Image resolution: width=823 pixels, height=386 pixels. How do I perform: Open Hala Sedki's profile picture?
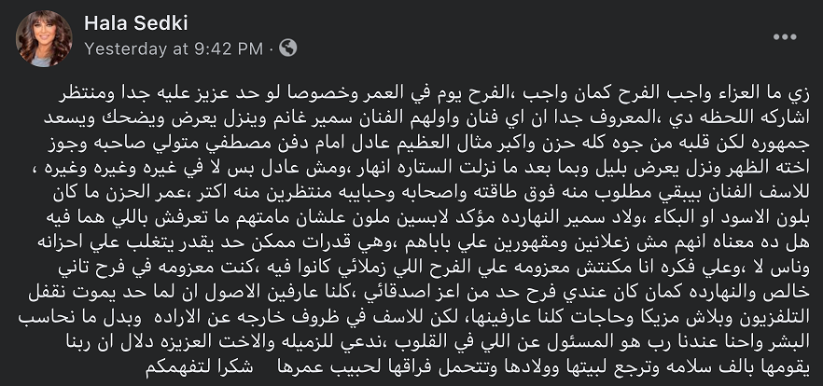[x=44, y=38]
